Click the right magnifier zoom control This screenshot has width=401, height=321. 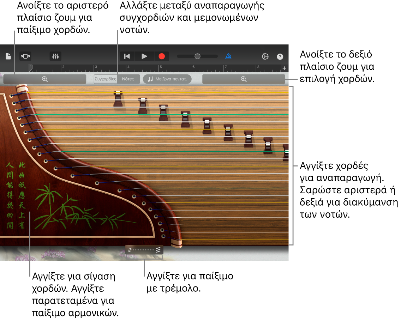243,79
